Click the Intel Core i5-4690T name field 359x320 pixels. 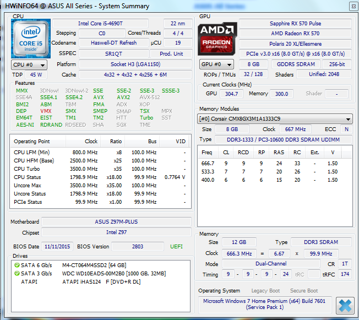pyautogui.click(x=100, y=24)
